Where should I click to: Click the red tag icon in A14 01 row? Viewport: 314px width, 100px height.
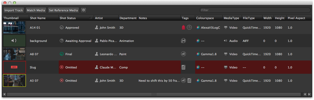(183, 27)
